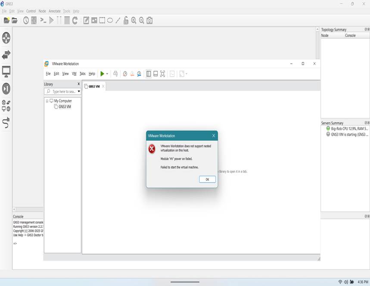The image size is (370, 286).
Task: Toggle the GNS3 lock items padlock
Action: click(126, 20)
